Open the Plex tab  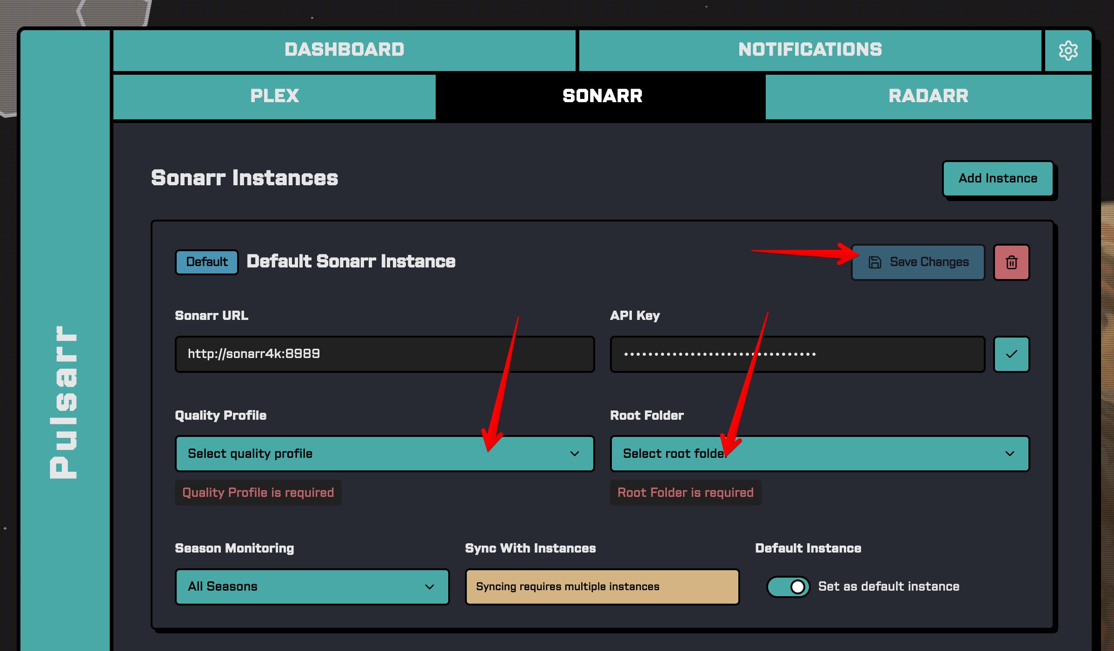(274, 97)
